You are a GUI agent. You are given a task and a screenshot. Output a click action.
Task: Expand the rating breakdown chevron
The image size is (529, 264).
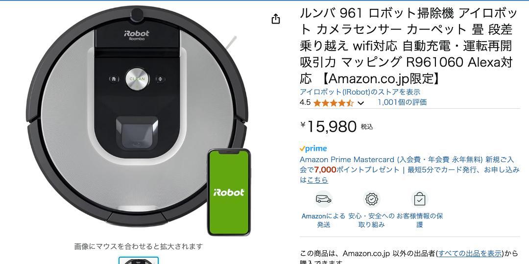point(361,103)
